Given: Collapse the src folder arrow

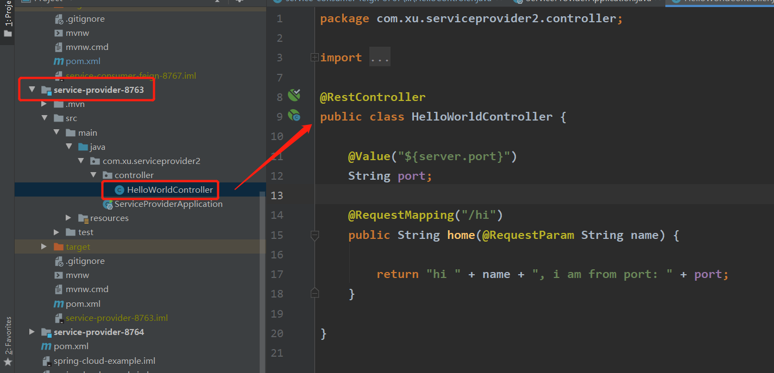Looking at the screenshot, I should pyautogui.click(x=45, y=118).
